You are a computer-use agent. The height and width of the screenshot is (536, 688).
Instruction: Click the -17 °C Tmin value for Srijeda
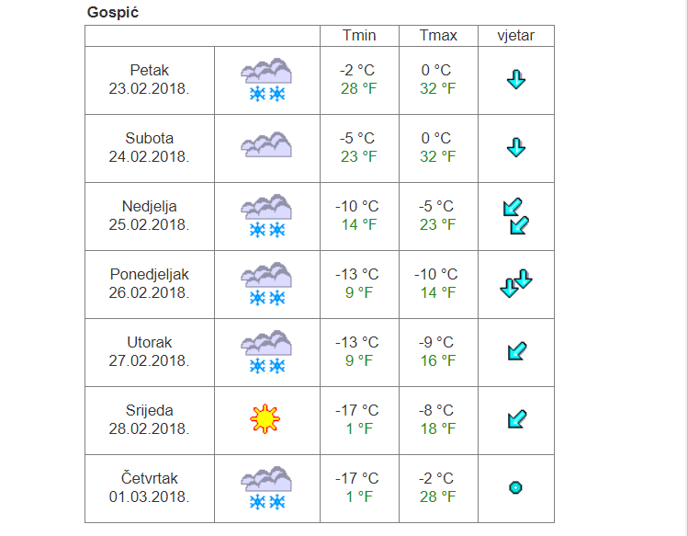(x=357, y=410)
